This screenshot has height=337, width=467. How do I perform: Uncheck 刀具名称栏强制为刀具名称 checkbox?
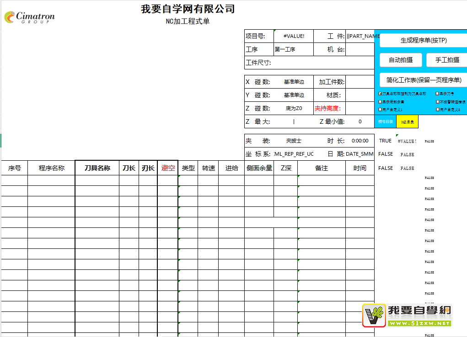click(381, 94)
